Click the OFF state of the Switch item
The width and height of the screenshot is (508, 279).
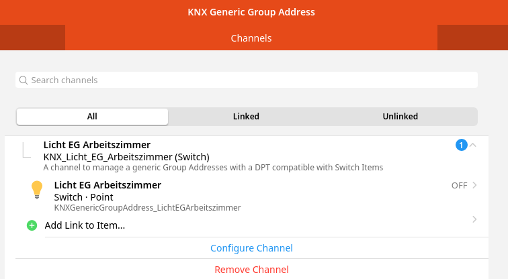(x=459, y=186)
